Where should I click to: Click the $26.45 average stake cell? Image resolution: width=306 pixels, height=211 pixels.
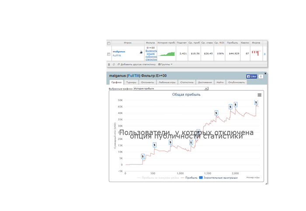(x=208, y=53)
